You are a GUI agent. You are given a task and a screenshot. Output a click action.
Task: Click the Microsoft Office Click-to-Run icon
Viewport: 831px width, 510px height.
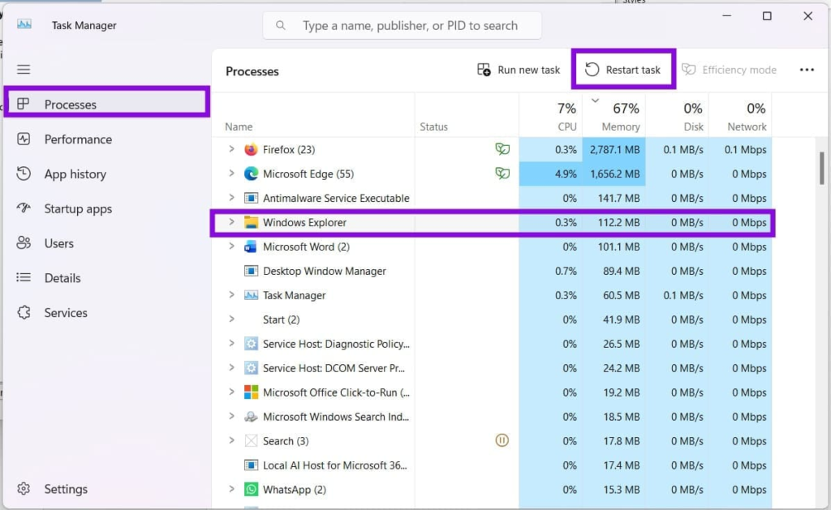coord(251,392)
